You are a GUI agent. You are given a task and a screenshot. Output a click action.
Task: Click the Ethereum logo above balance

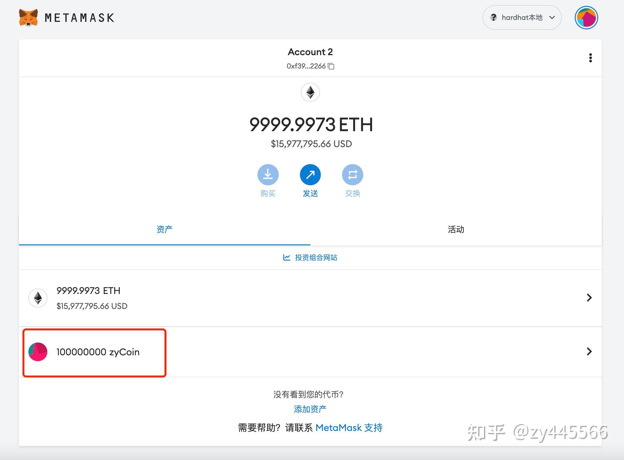coord(310,92)
